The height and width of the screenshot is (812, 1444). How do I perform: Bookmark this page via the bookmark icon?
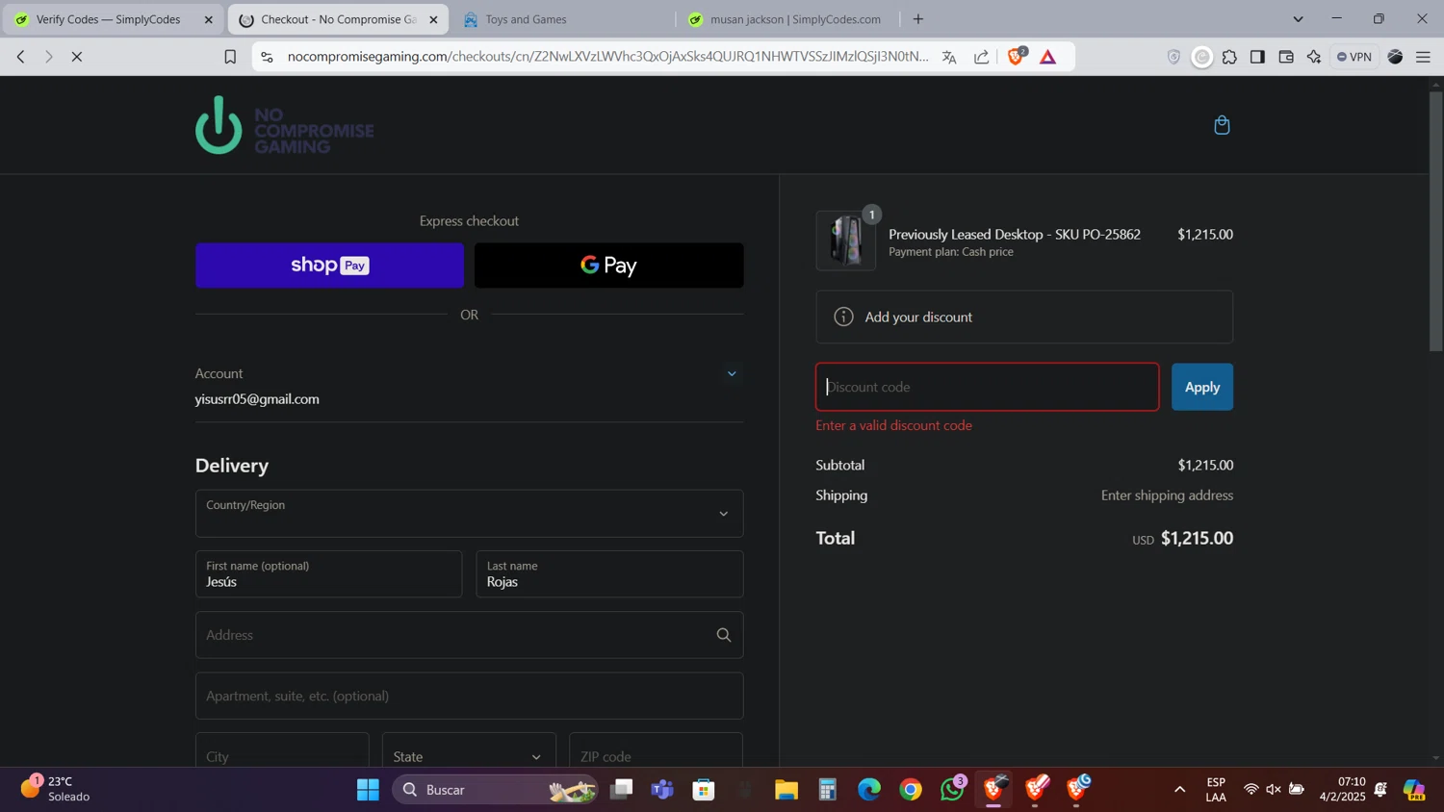pos(230,57)
